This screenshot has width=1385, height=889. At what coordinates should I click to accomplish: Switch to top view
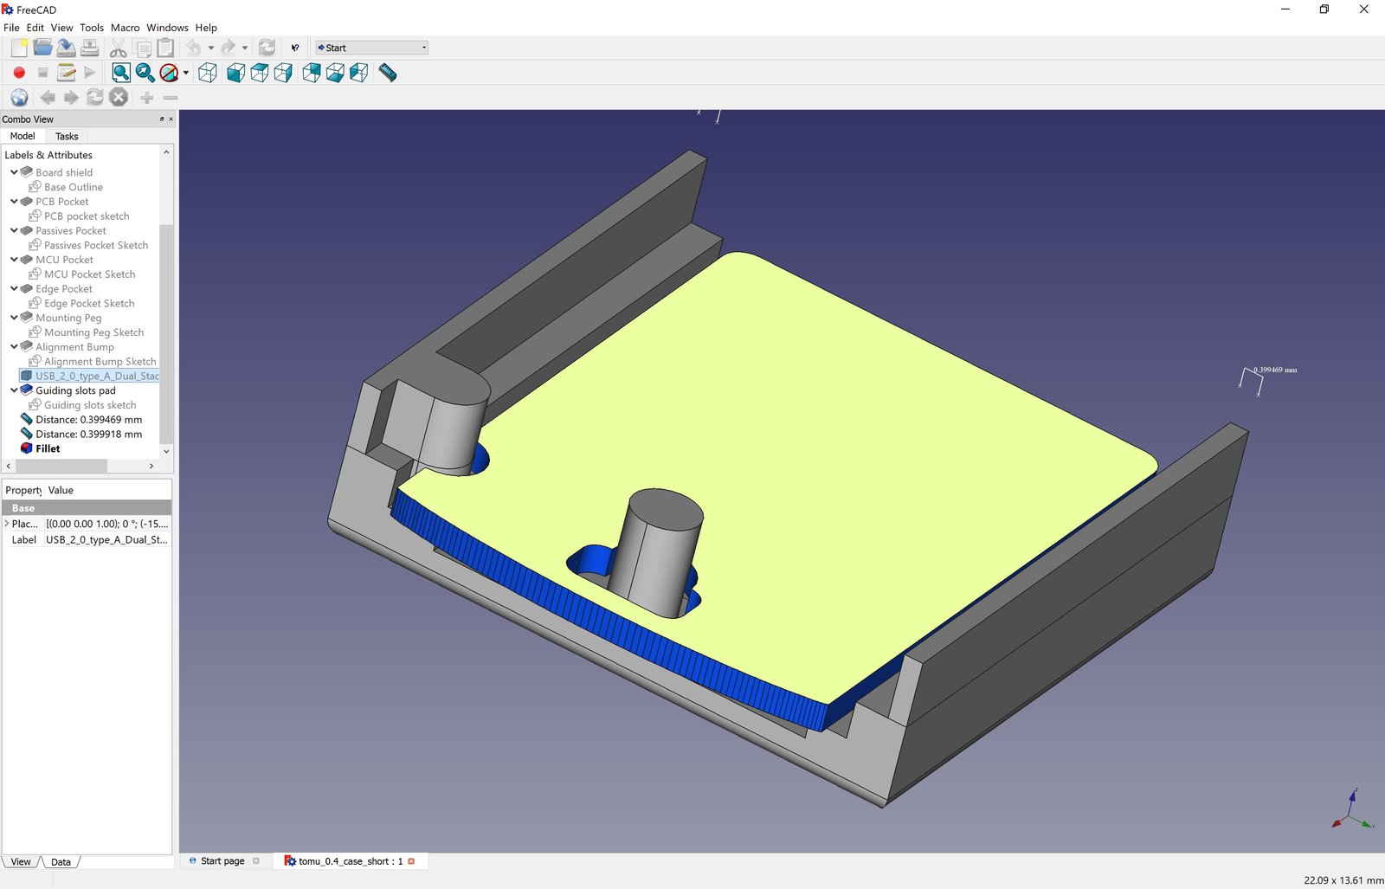click(259, 73)
